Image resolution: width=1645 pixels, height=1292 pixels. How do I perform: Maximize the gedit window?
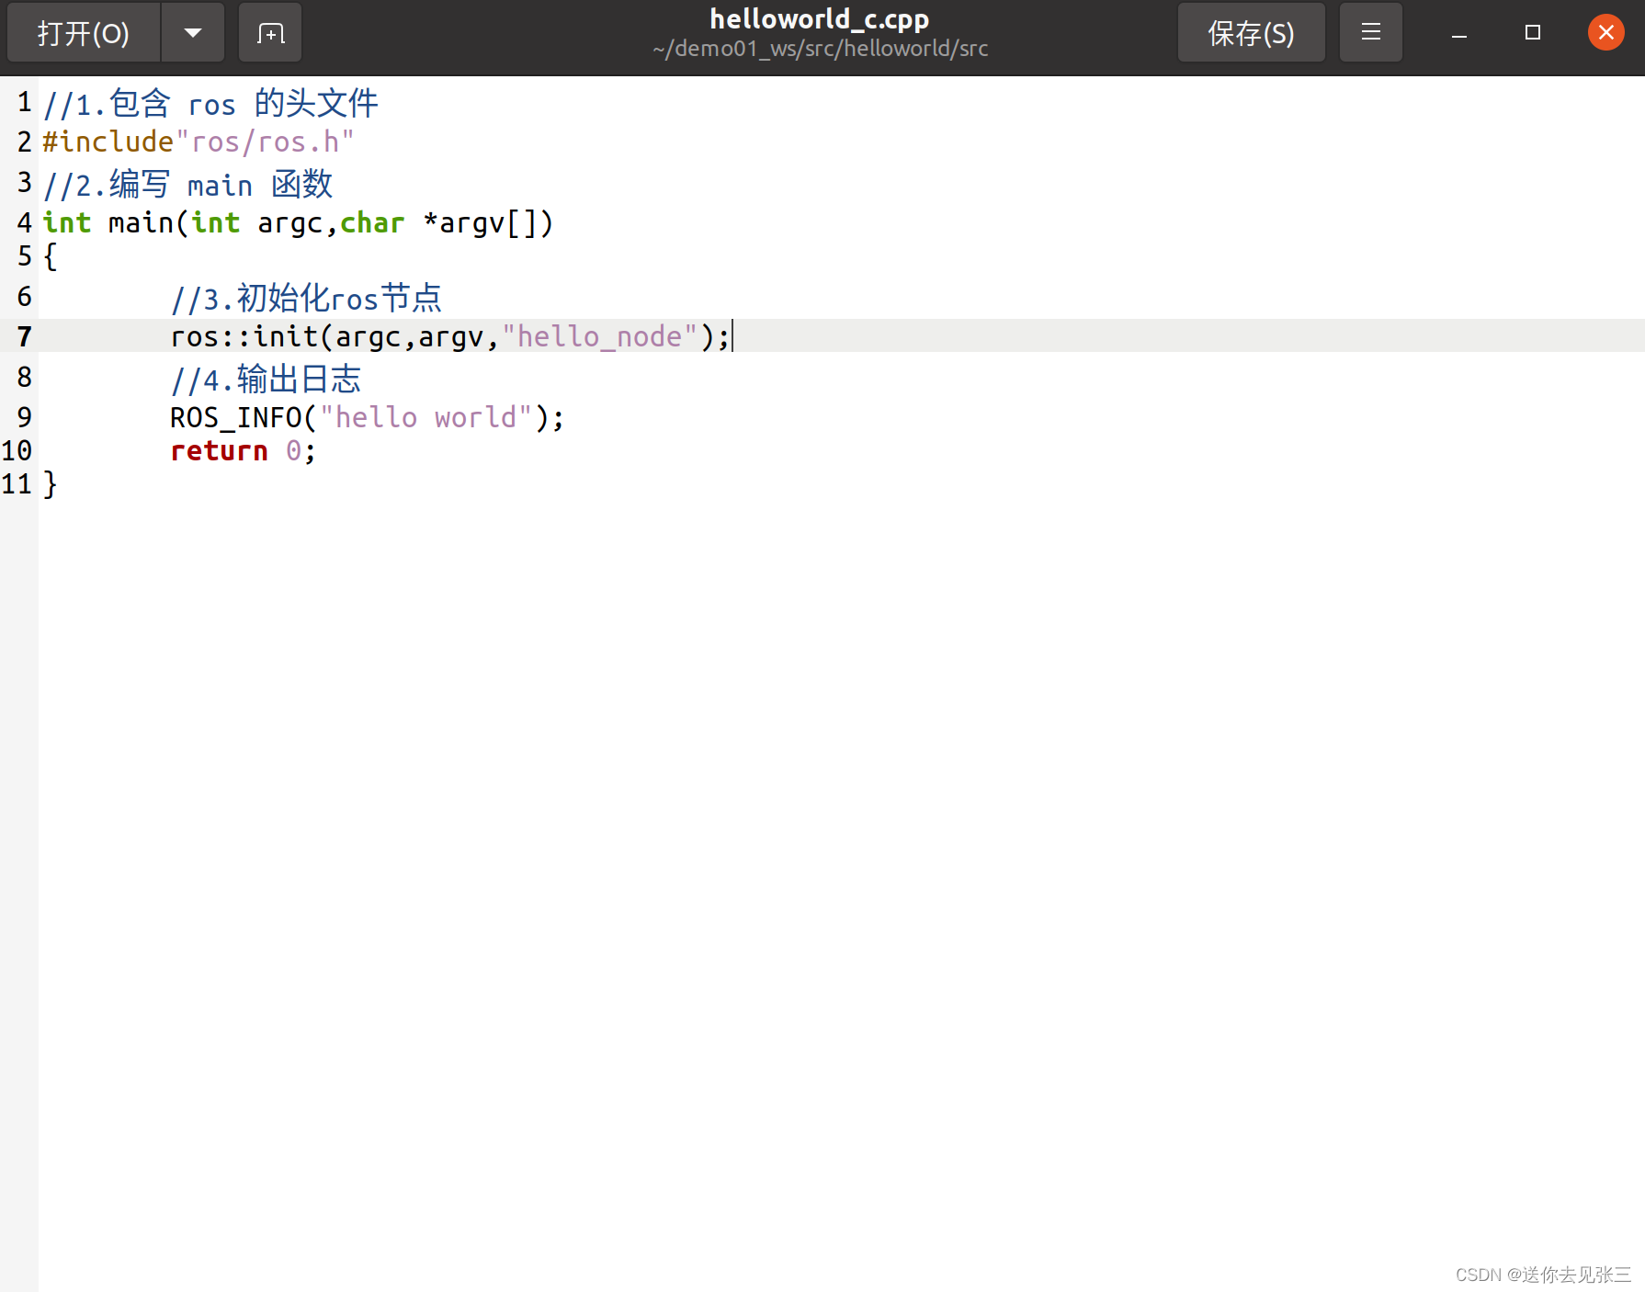click(x=1533, y=33)
